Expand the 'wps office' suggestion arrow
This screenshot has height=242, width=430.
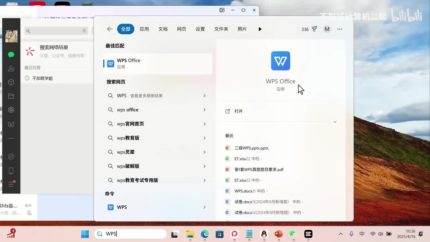pos(204,110)
